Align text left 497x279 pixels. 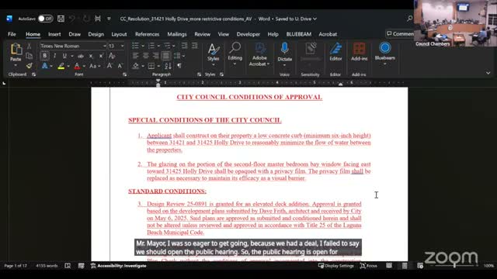135,56
